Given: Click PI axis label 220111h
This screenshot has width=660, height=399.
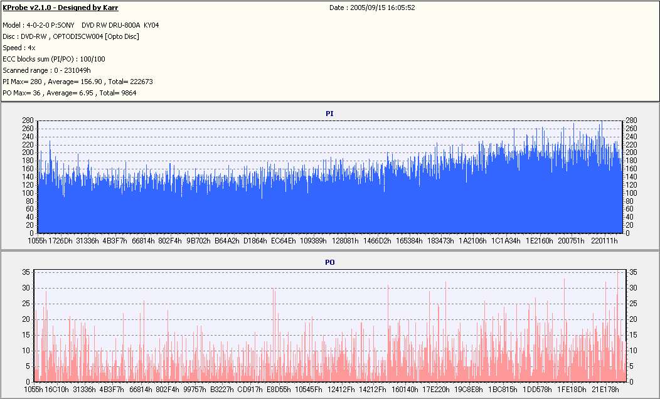Looking at the screenshot, I should [604, 241].
